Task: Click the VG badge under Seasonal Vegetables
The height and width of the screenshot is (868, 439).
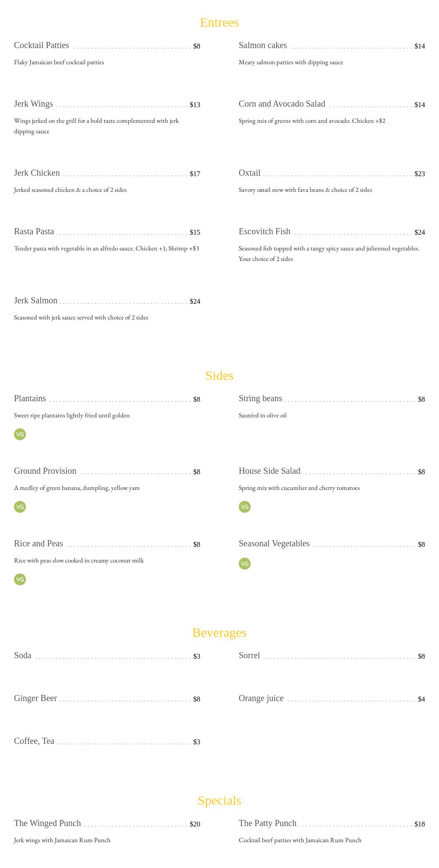Action: tap(244, 563)
